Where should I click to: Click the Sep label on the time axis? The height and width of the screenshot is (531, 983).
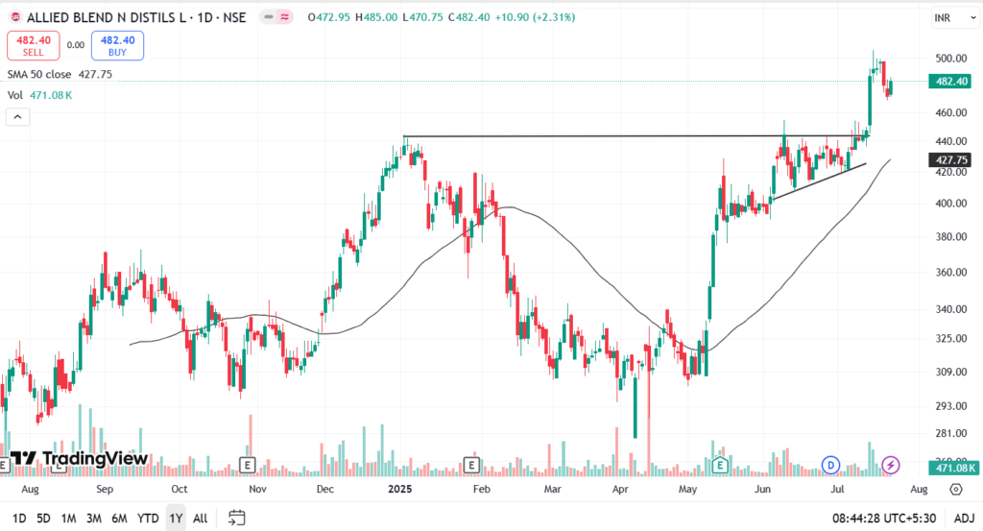[x=105, y=489]
